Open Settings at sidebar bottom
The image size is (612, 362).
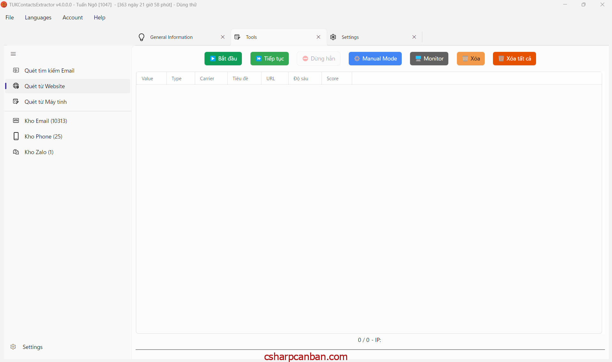[x=32, y=347]
